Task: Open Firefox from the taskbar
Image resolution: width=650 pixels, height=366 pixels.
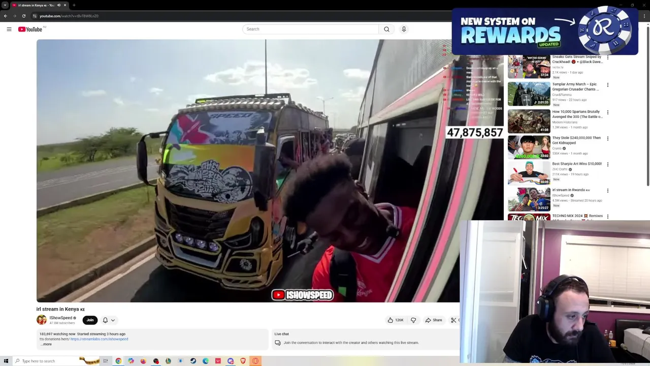Action: (x=143, y=361)
